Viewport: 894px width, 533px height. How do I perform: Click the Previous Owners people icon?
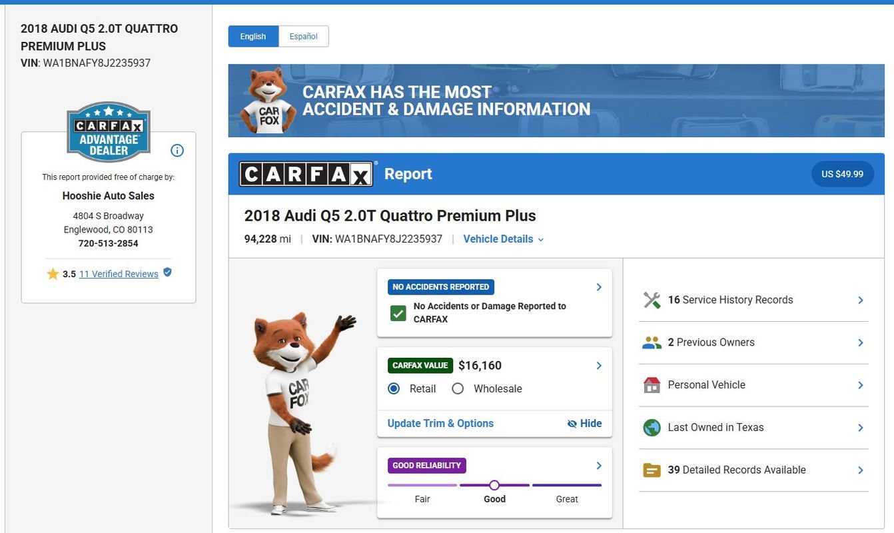pyautogui.click(x=652, y=342)
